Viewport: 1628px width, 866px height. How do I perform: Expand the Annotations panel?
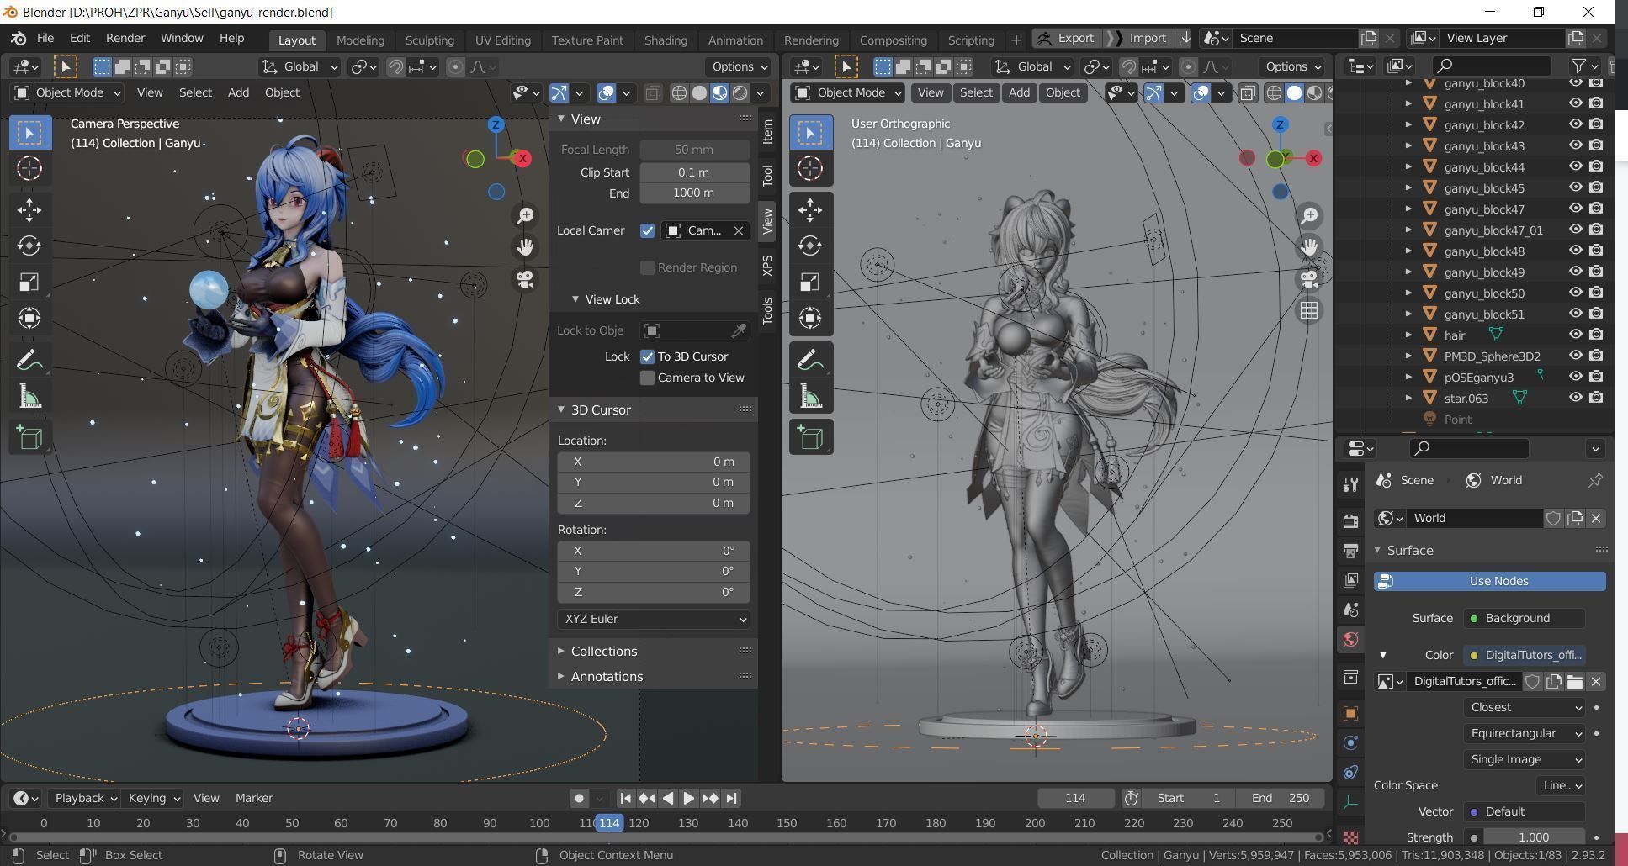coord(607,676)
